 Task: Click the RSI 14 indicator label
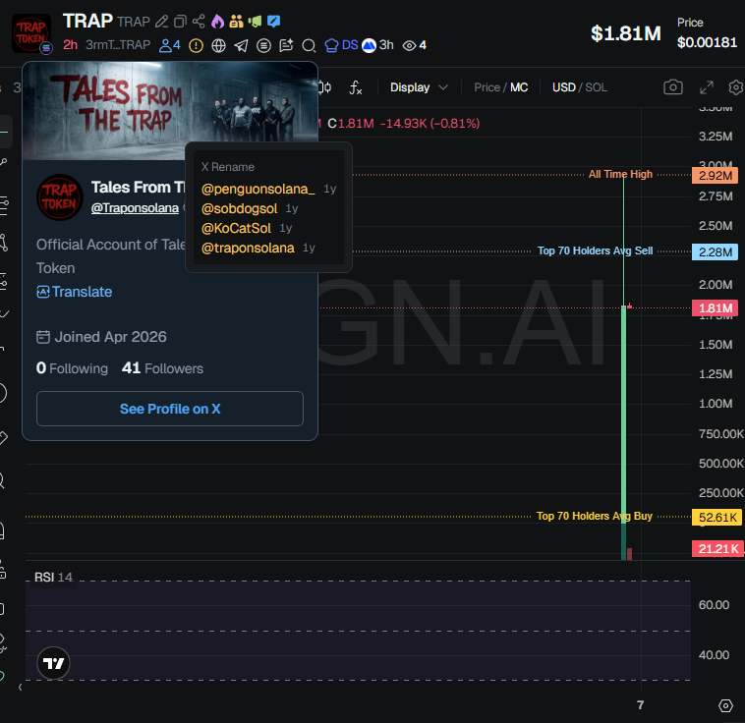pos(53,578)
